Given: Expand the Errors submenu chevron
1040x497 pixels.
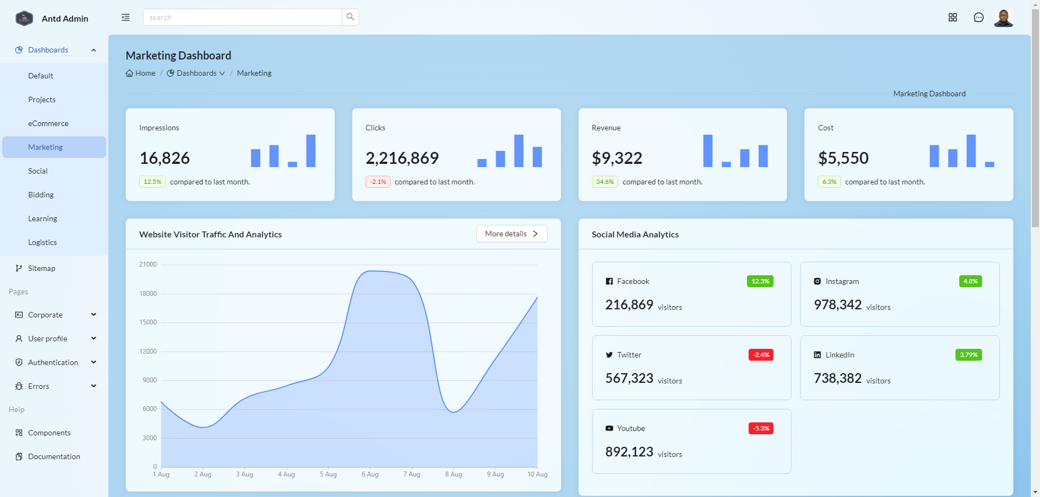Looking at the screenshot, I should [x=94, y=386].
